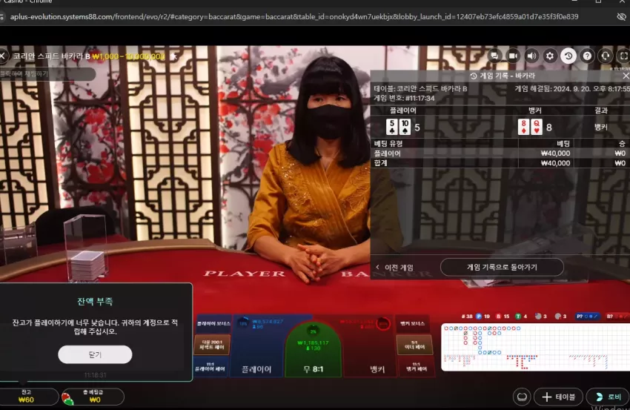The image size is (630, 410).
Task: Close the 게임 기록 history panel
Action: [626, 76]
